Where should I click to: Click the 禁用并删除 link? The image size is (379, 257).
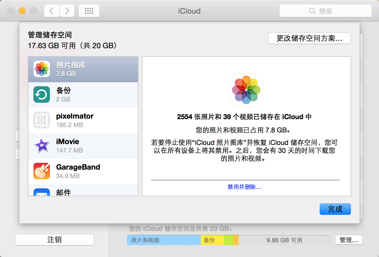[244, 187]
